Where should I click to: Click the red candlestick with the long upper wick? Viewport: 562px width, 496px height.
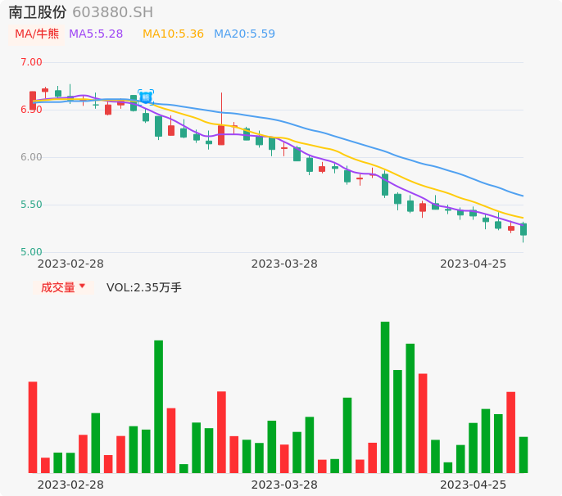(221, 135)
